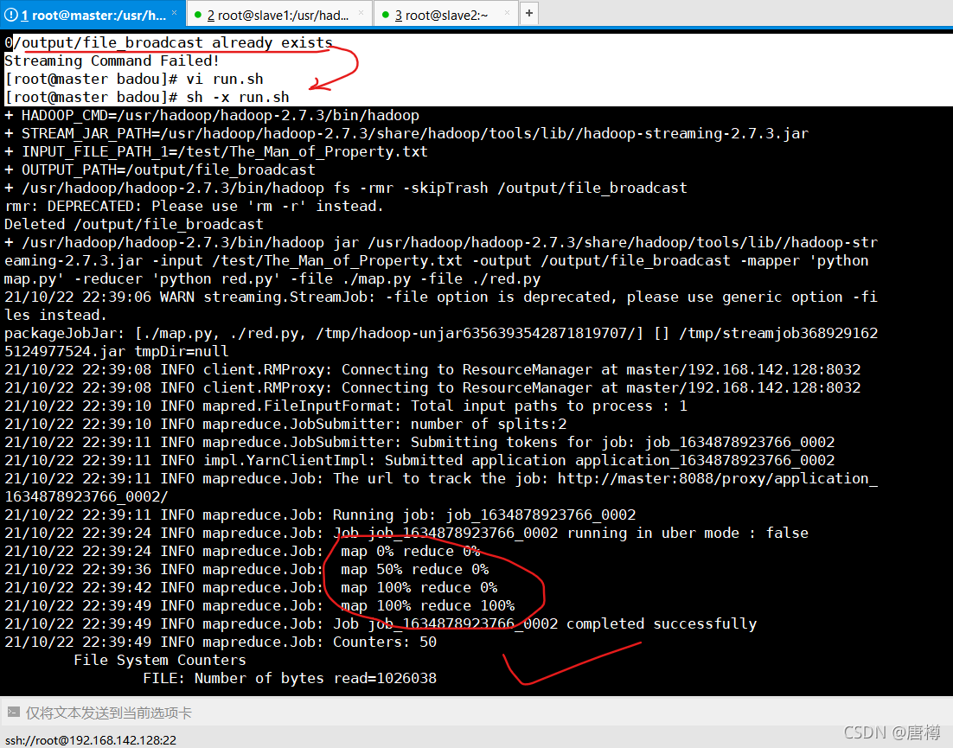Click the 'vi run.sh' command line
The height and width of the screenshot is (748, 953).
tap(134, 79)
